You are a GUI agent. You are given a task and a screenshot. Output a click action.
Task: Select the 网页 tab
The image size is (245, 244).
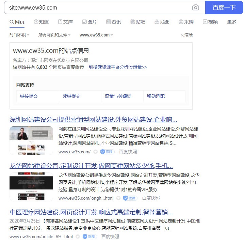click(x=17, y=22)
